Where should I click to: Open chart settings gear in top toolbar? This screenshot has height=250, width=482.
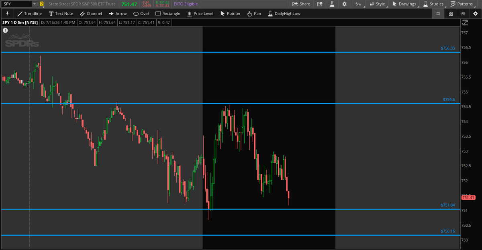coord(344,4)
